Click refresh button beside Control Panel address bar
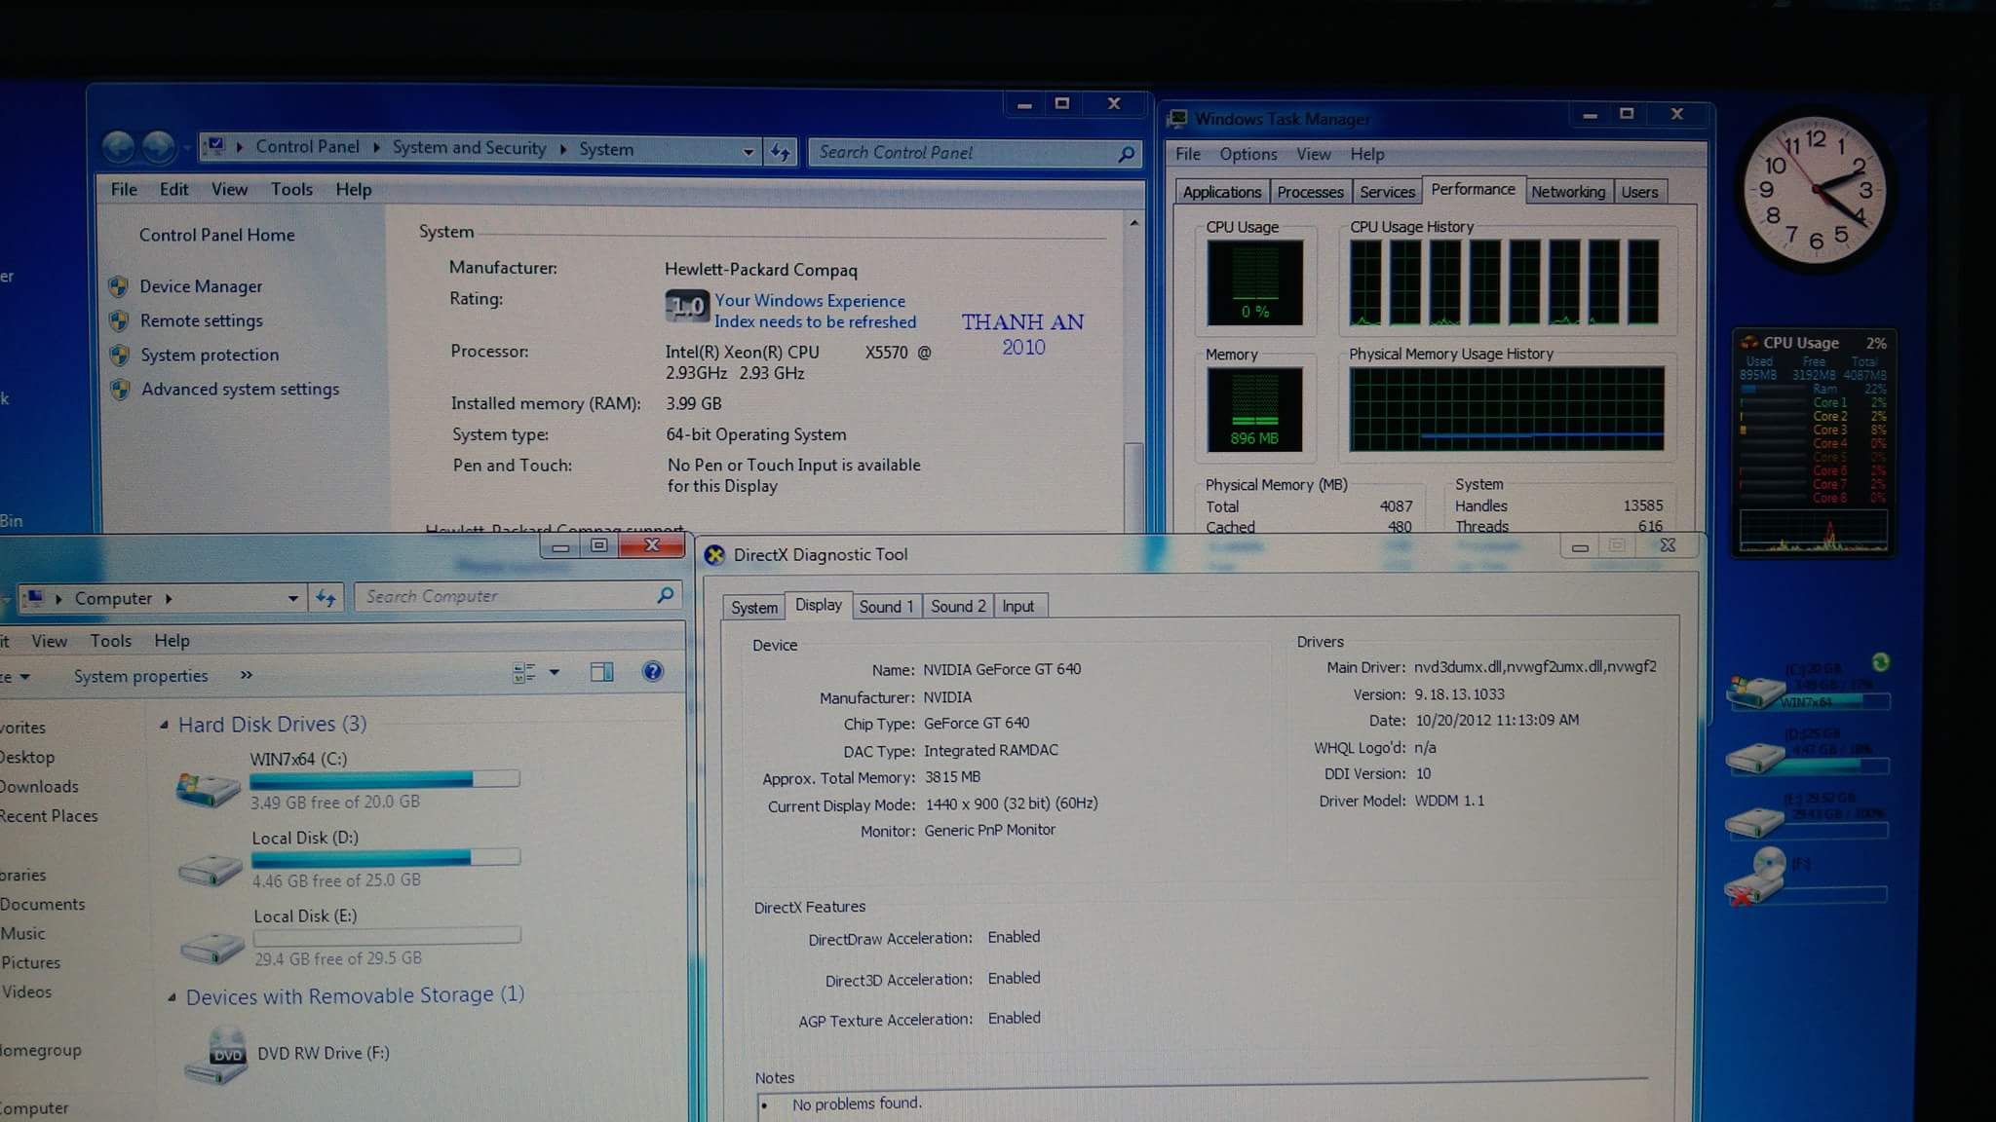Screen dimensions: 1996x1122 pos(781,152)
